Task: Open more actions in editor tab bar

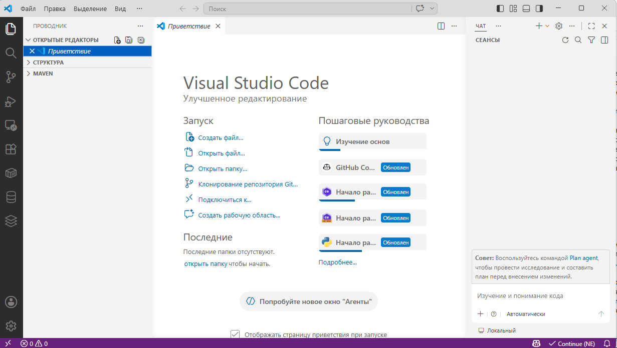Action: click(454, 26)
